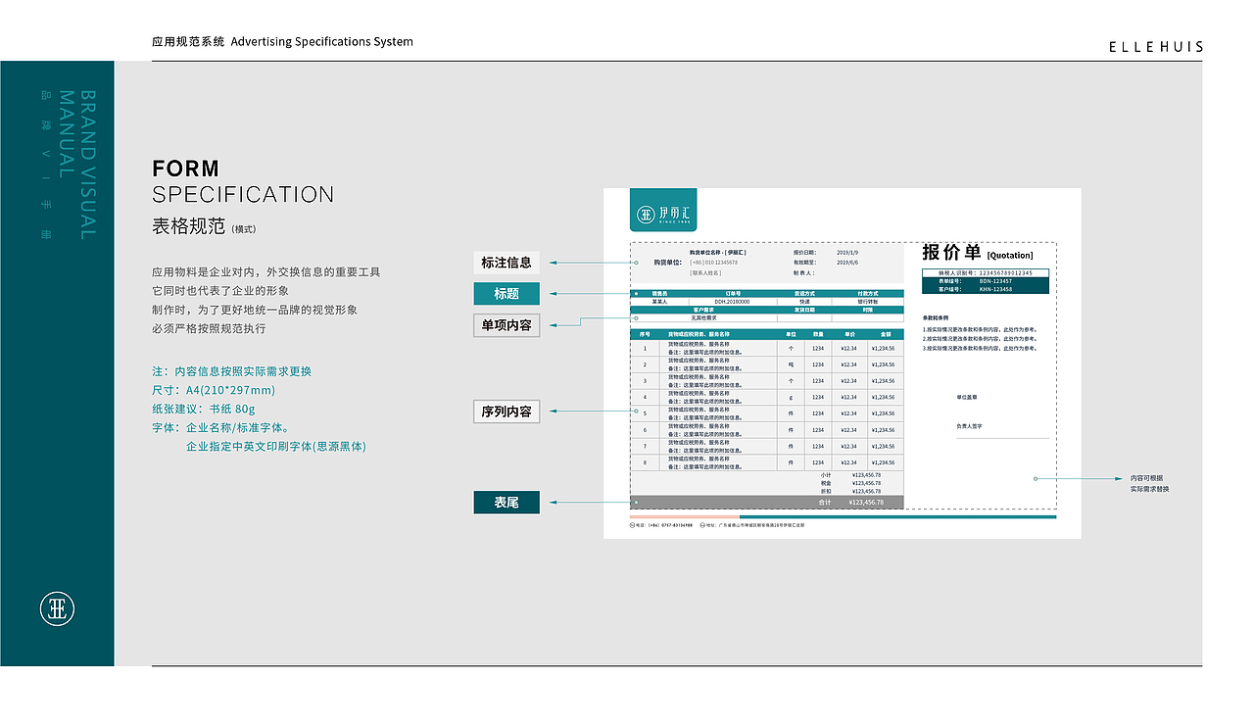Click the 报价单 quotation title
1254x727 pixels.
951,252
